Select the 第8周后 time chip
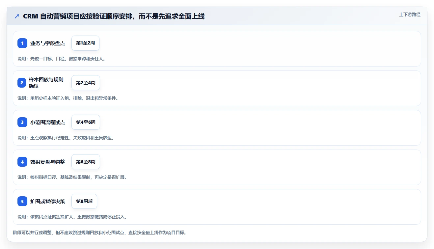The width and height of the screenshot is (434, 249). tap(84, 201)
